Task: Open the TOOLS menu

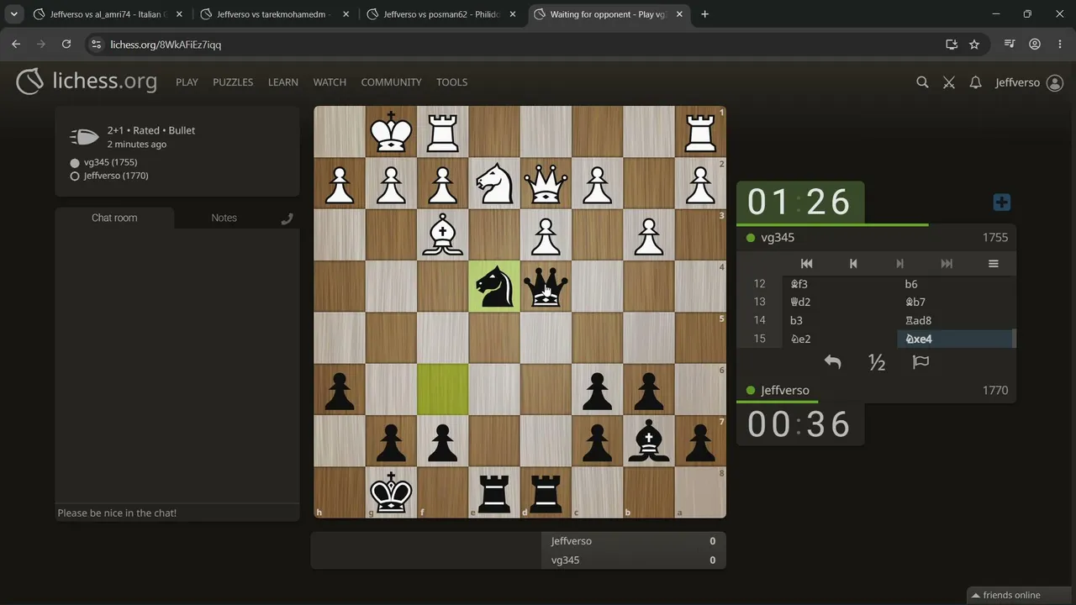Action: pyautogui.click(x=451, y=82)
